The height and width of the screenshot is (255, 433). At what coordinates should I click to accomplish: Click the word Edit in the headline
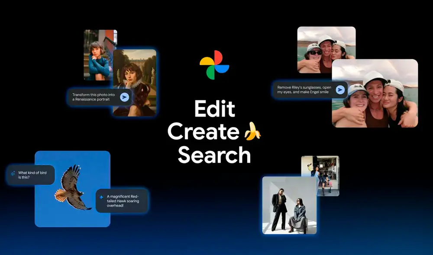(215, 108)
